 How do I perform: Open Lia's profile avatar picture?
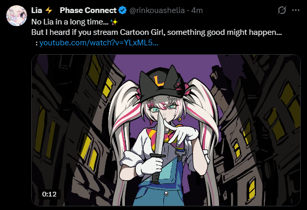[x=17, y=16]
